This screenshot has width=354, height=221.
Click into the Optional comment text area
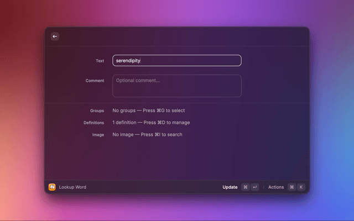(x=177, y=86)
